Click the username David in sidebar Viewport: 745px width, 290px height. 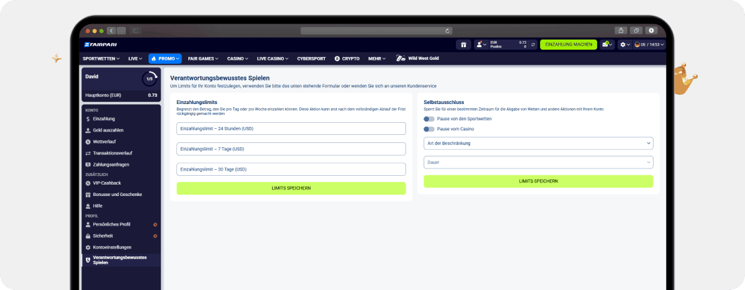coord(91,76)
